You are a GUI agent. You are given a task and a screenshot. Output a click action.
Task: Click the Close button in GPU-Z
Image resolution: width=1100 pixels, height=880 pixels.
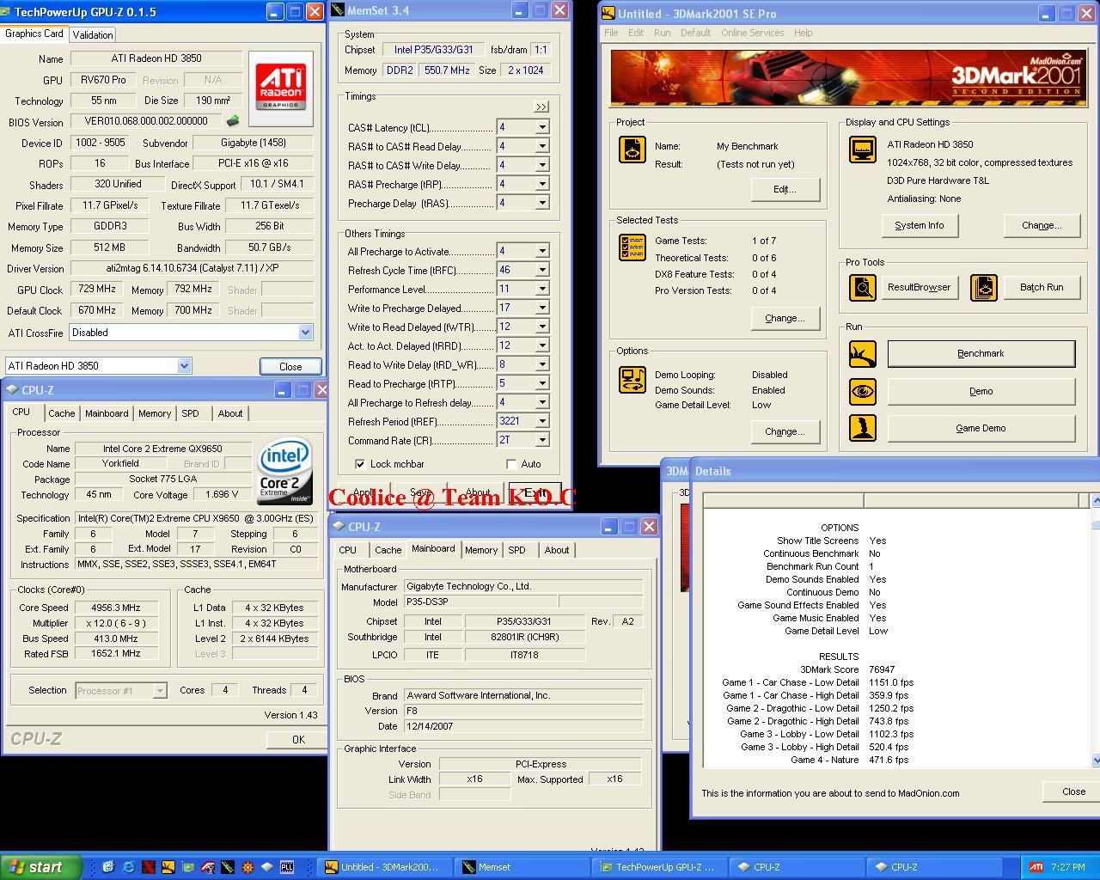coord(290,366)
